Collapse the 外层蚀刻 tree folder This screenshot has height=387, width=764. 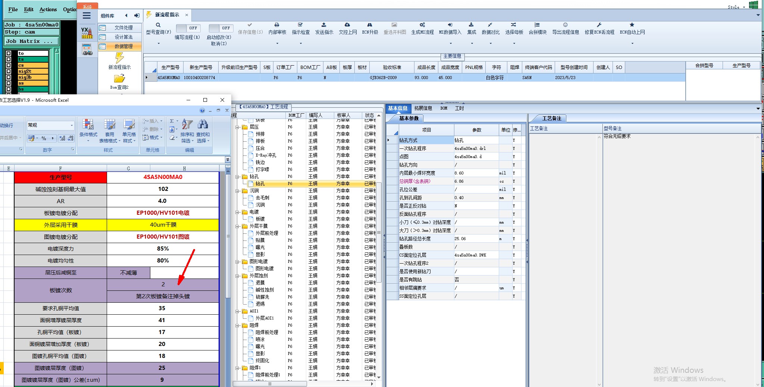[x=237, y=276]
